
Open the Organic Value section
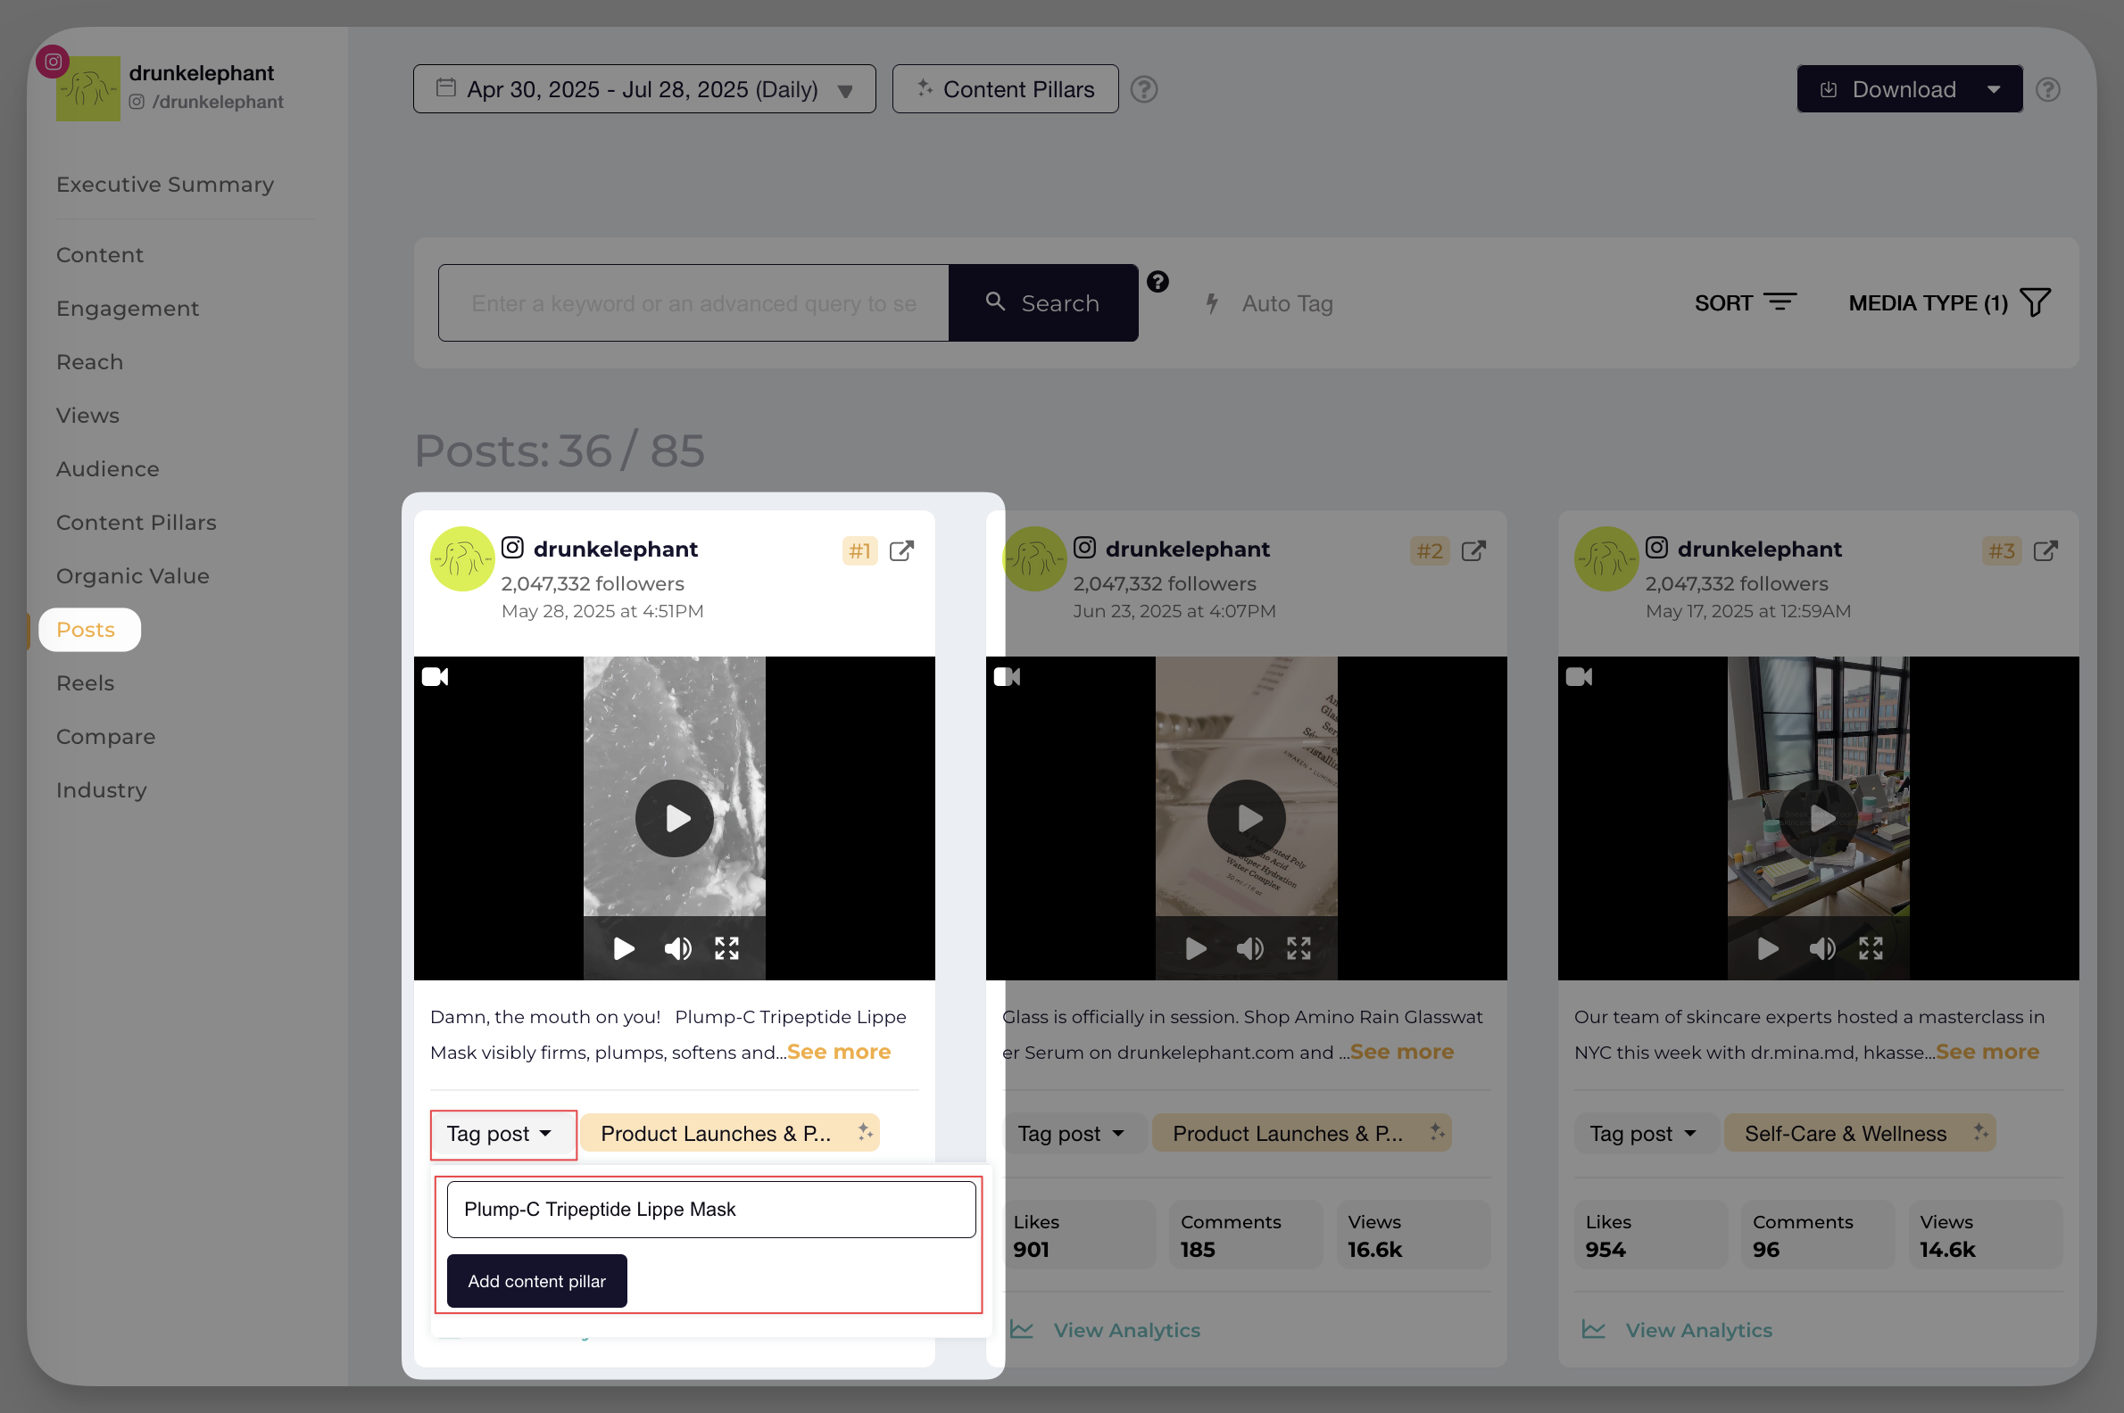pos(132,576)
